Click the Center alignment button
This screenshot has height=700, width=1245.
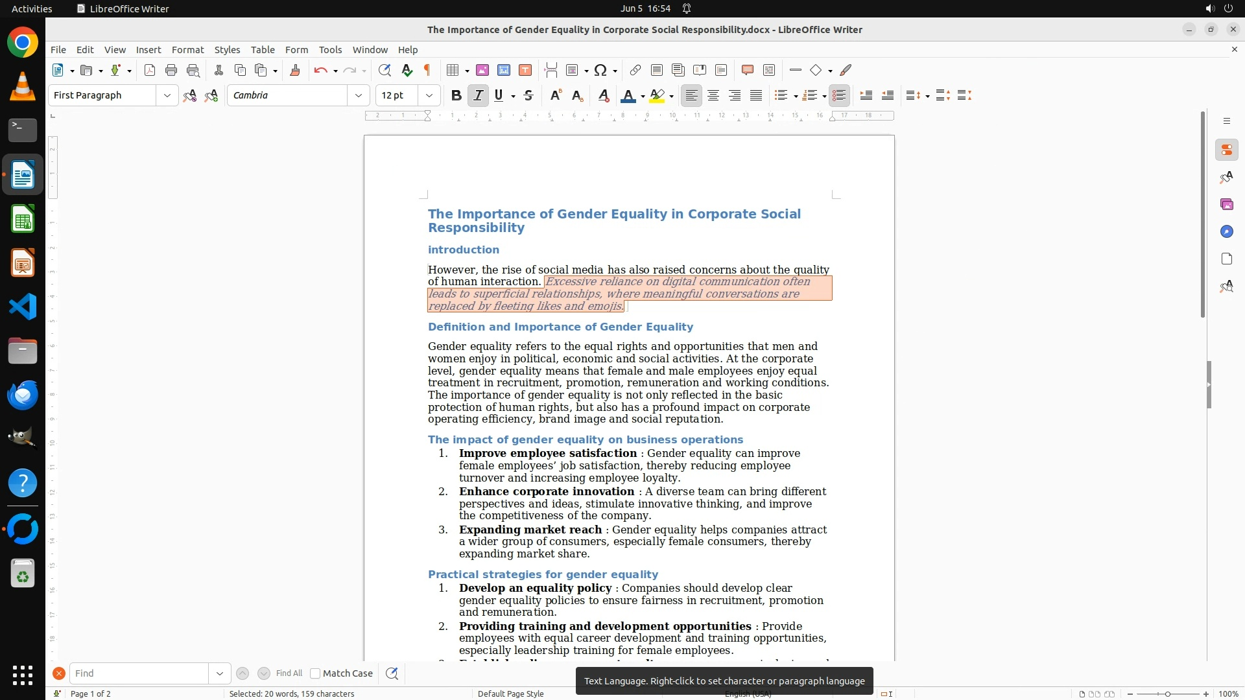tap(713, 95)
